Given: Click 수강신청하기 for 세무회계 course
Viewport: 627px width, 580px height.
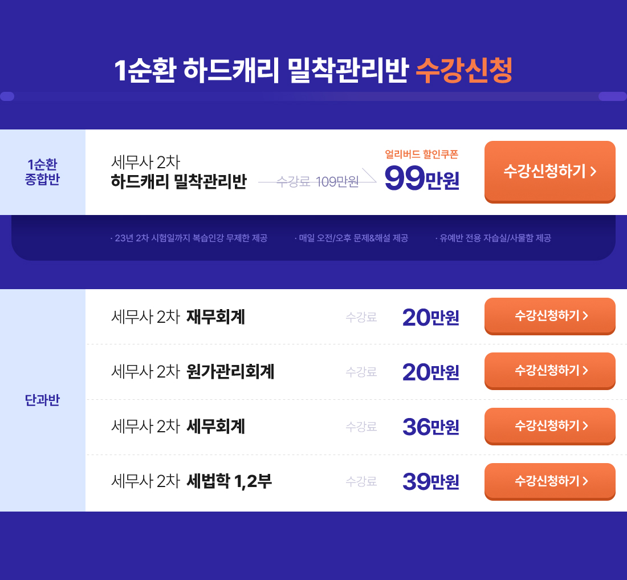Looking at the screenshot, I should (550, 426).
